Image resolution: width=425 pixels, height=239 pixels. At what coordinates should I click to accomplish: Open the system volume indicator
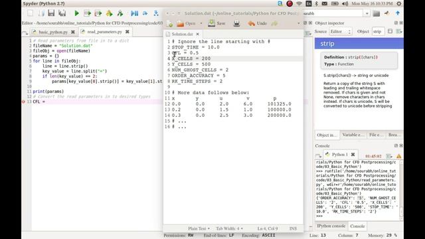tap(345, 3)
